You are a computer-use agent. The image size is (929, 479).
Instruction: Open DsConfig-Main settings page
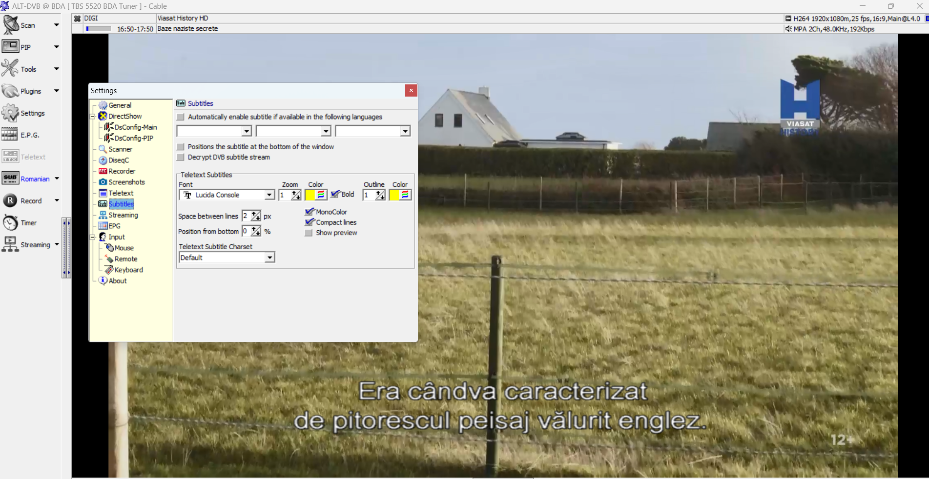click(x=136, y=127)
